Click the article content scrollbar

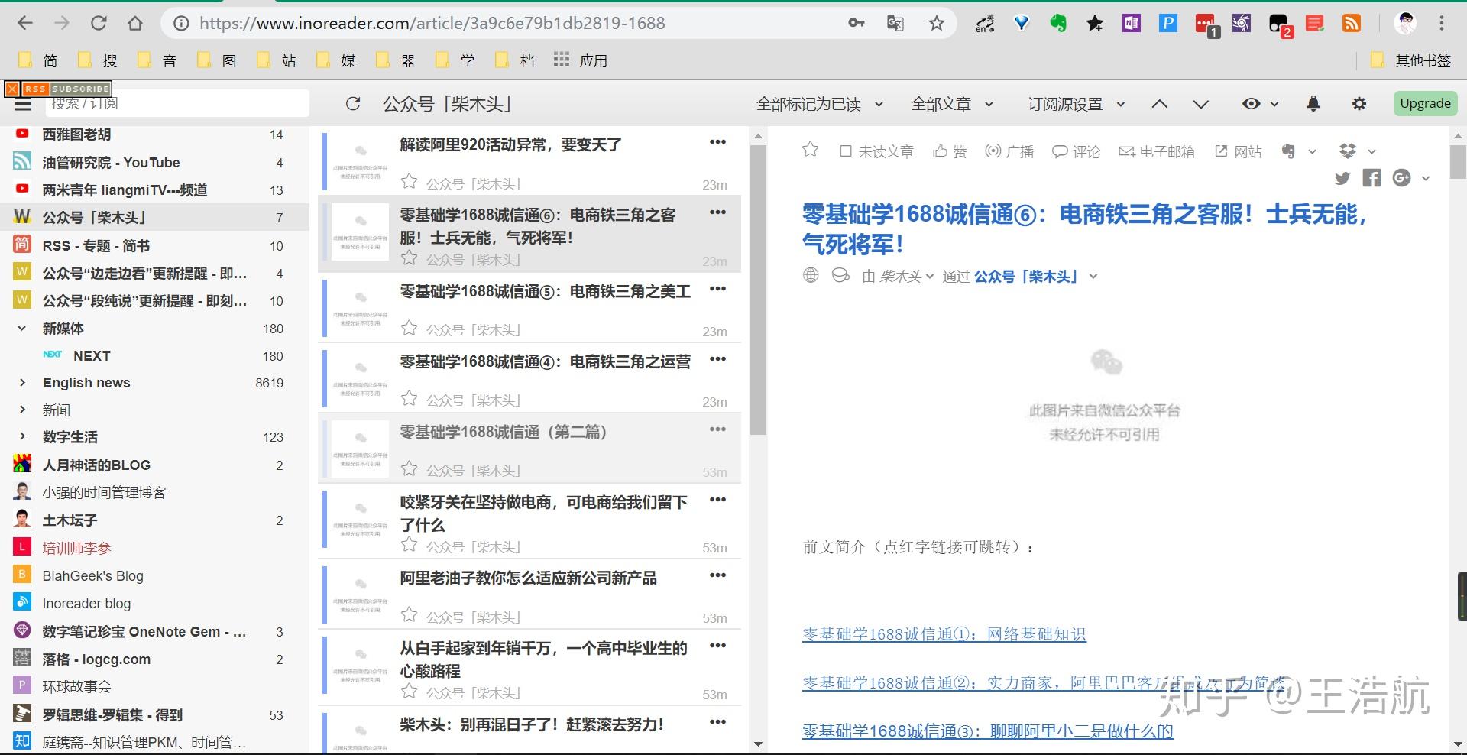(1459, 162)
